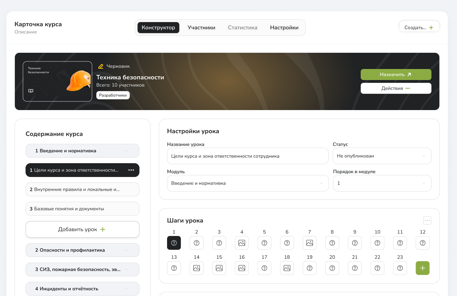Viewport: 457px width, 296px height.
Task: Open step 4 image icon
Action: 242,243
